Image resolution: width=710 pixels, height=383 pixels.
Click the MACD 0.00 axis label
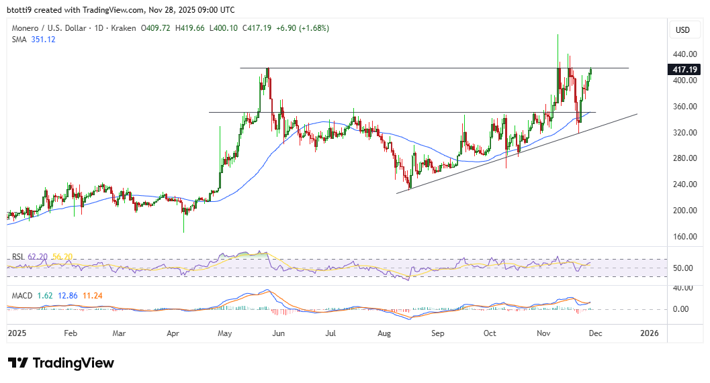[x=681, y=309]
